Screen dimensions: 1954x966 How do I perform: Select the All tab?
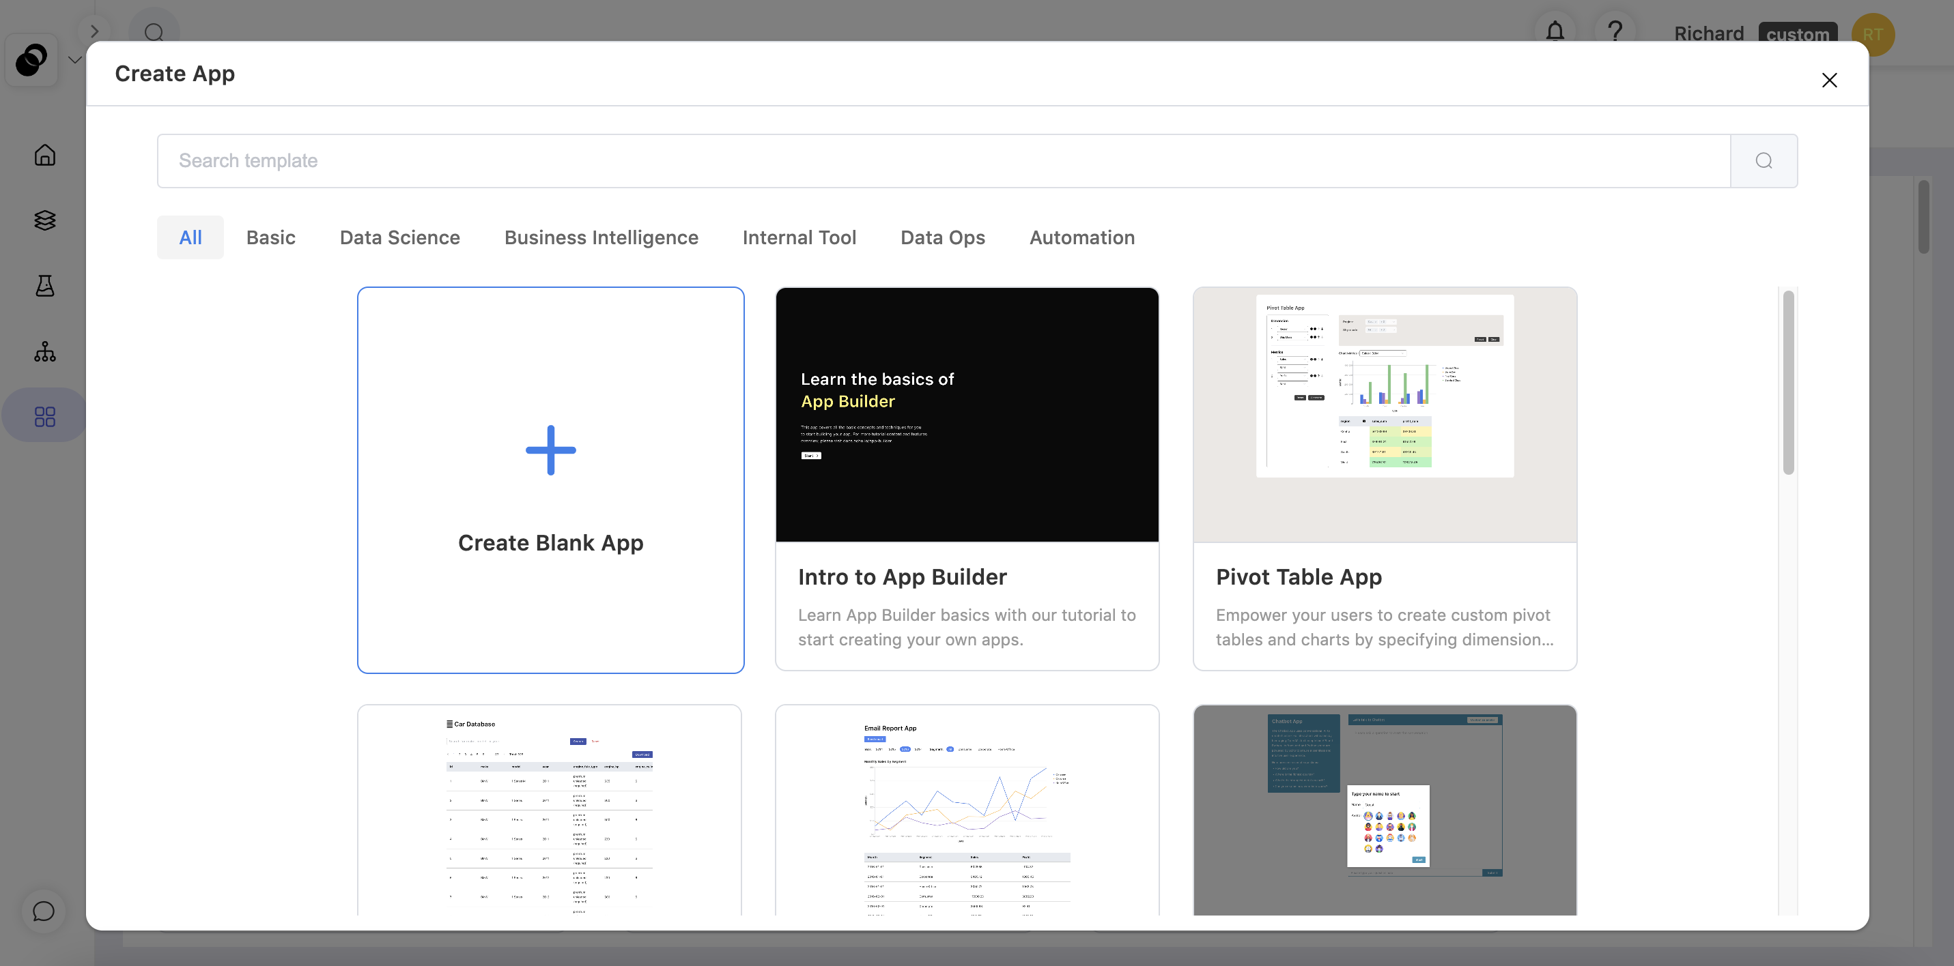click(x=190, y=237)
